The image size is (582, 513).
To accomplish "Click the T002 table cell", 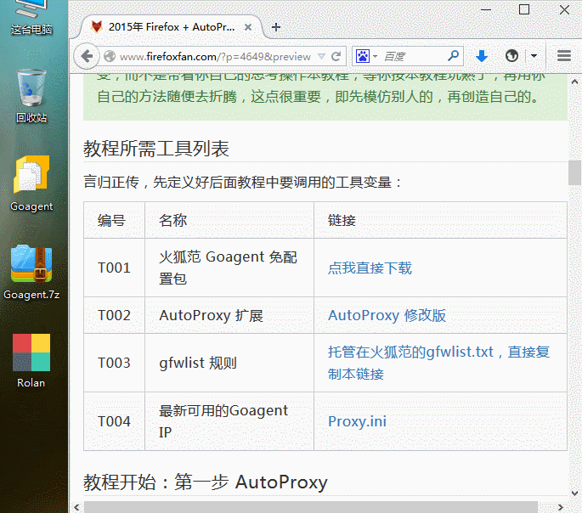I will (115, 315).
